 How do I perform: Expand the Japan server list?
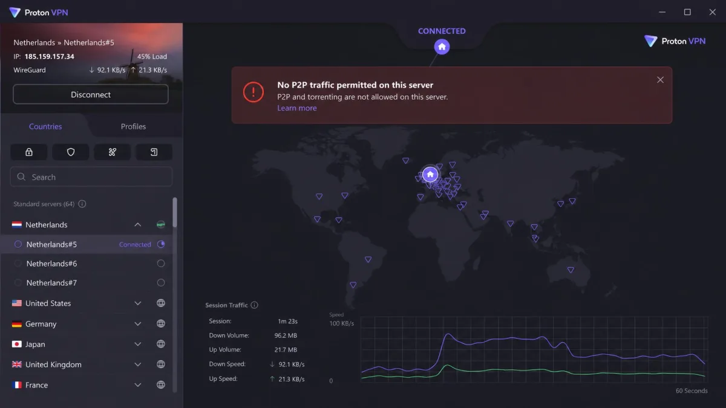(138, 344)
